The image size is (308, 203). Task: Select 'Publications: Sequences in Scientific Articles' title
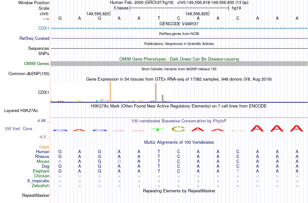tap(179, 44)
